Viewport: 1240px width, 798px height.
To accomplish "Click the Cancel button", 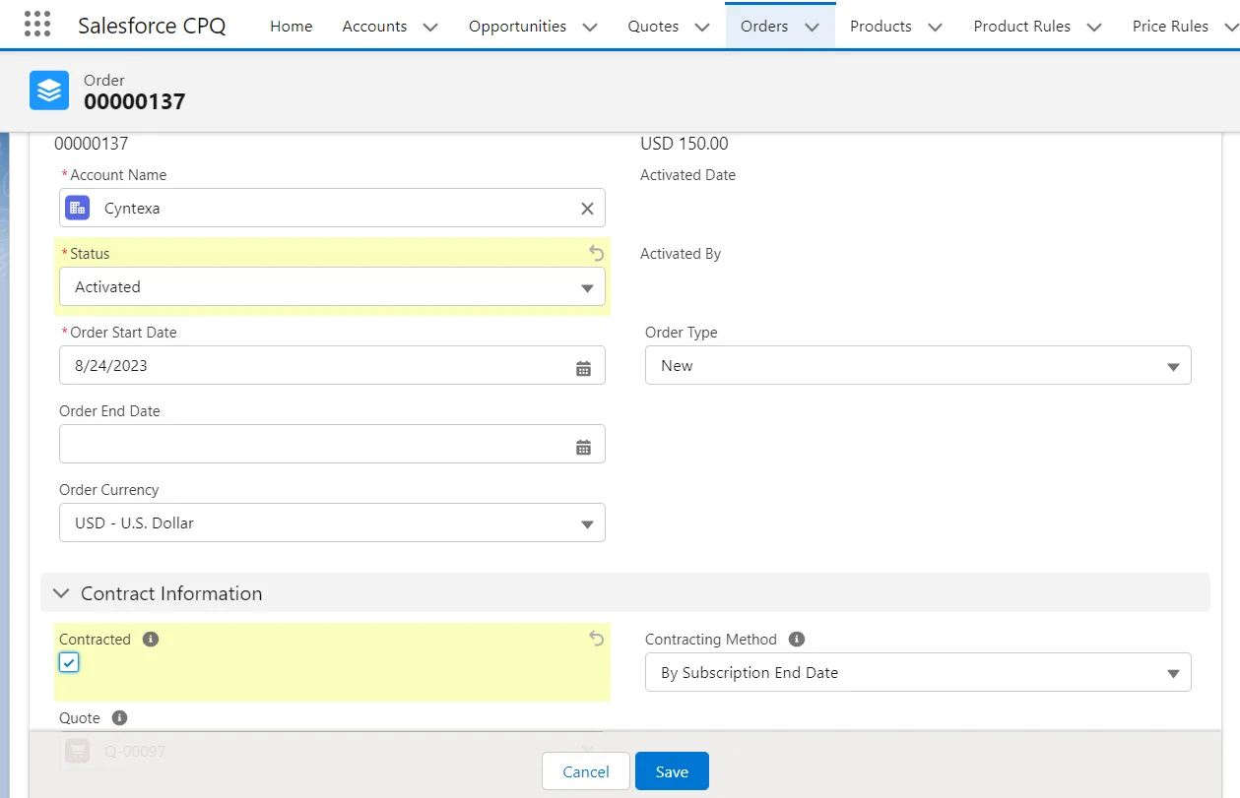I will point(585,771).
